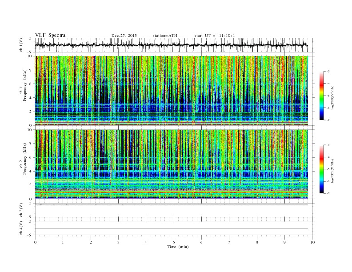This screenshot has height=272, width=352.
Task: Click the 'start UT = 11:10:1' header text
Action: tap(215, 36)
